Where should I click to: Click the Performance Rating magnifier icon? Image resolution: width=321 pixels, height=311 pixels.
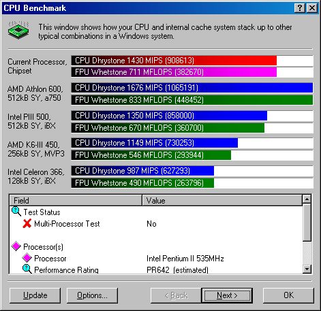click(27, 269)
